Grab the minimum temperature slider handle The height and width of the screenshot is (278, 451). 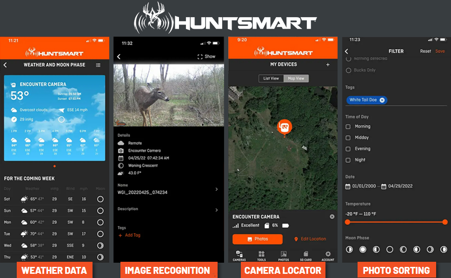coord(347,222)
